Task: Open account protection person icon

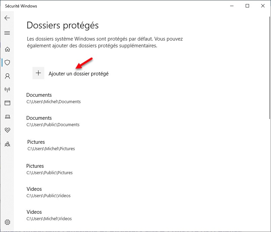Action: [7, 76]
